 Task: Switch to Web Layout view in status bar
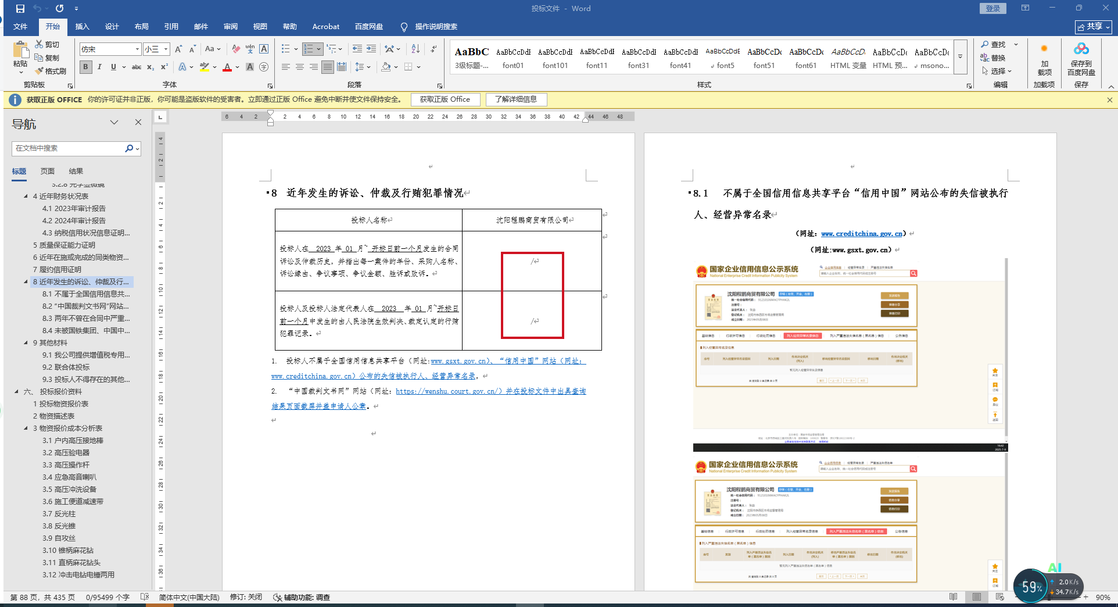point(999,597)
